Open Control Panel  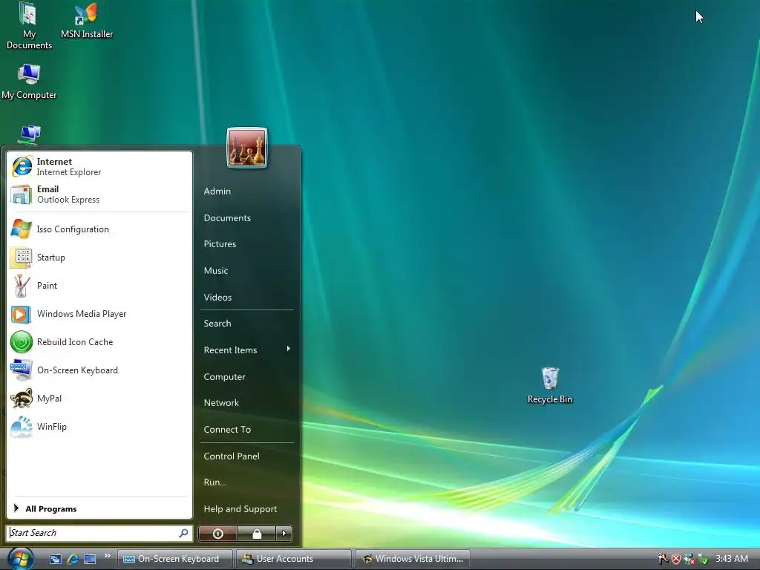[246, 456]
